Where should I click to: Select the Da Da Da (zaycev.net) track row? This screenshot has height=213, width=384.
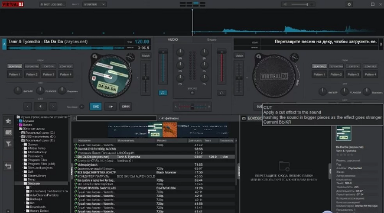pyautogui.click(x=154, y=157)
